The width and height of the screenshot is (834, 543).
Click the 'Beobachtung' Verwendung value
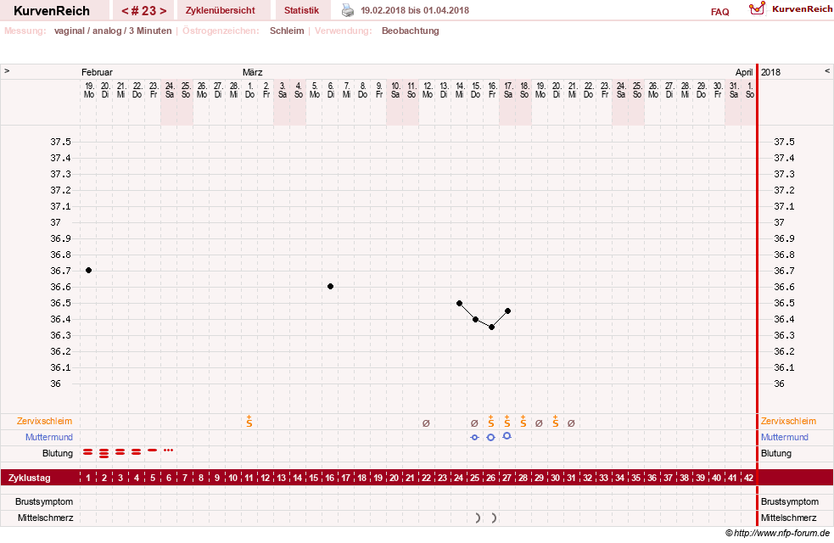pos(410,31)
